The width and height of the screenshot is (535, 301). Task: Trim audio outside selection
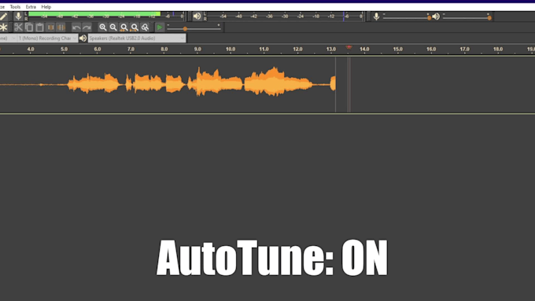(x=50, y=28)
